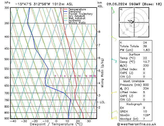
Task: Click the red Temperature legend line
Action: coord(65,10)
